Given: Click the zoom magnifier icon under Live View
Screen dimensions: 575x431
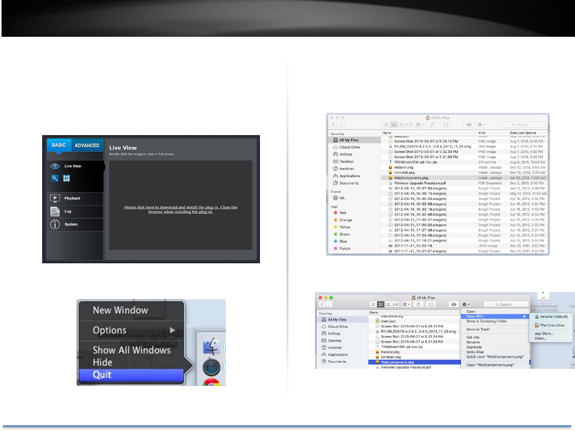Looking at the screenshot, I should pyautogui.click(x=55, y=178).
